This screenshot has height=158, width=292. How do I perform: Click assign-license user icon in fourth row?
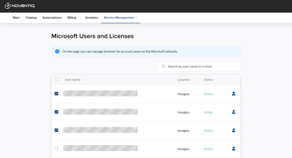point(233,148)
